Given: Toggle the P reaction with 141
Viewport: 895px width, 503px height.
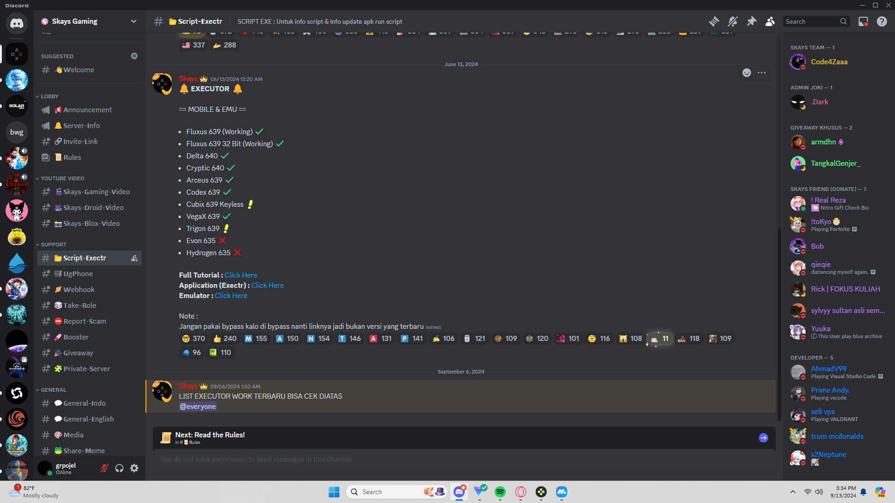Looking at the screenshot, I should coord(412,339).
